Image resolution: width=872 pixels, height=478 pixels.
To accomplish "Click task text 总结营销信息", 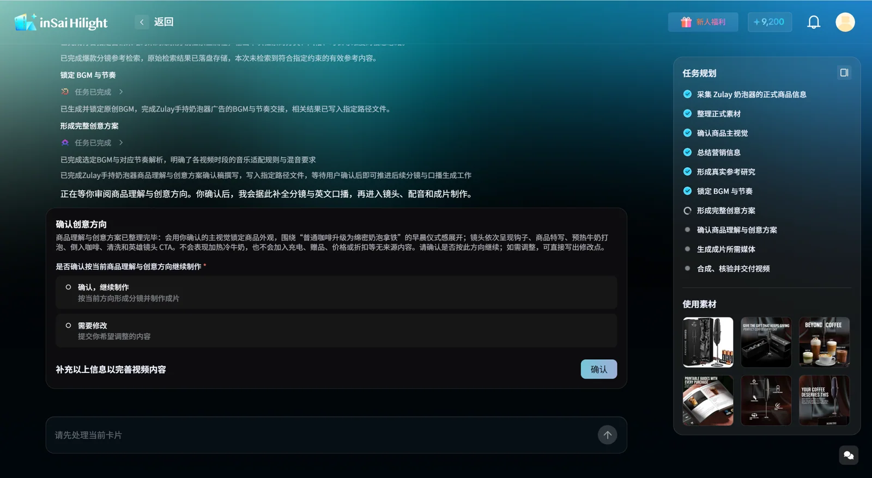I will click(718, 152).
